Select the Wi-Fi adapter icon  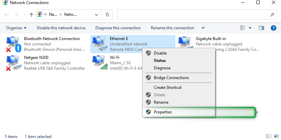pos(100,63)
